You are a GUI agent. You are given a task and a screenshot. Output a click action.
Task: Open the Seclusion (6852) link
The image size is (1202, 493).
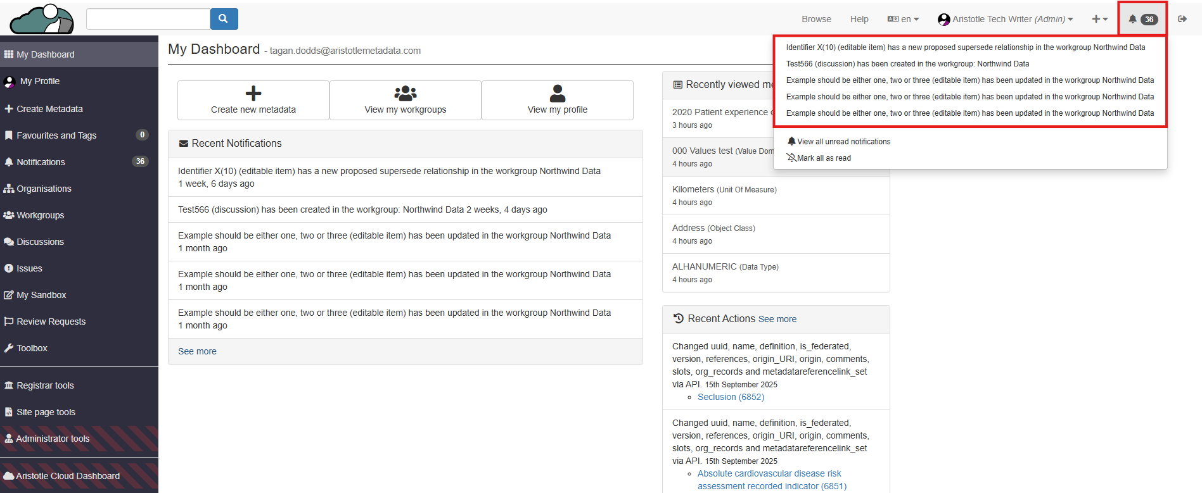click(731, 397)
